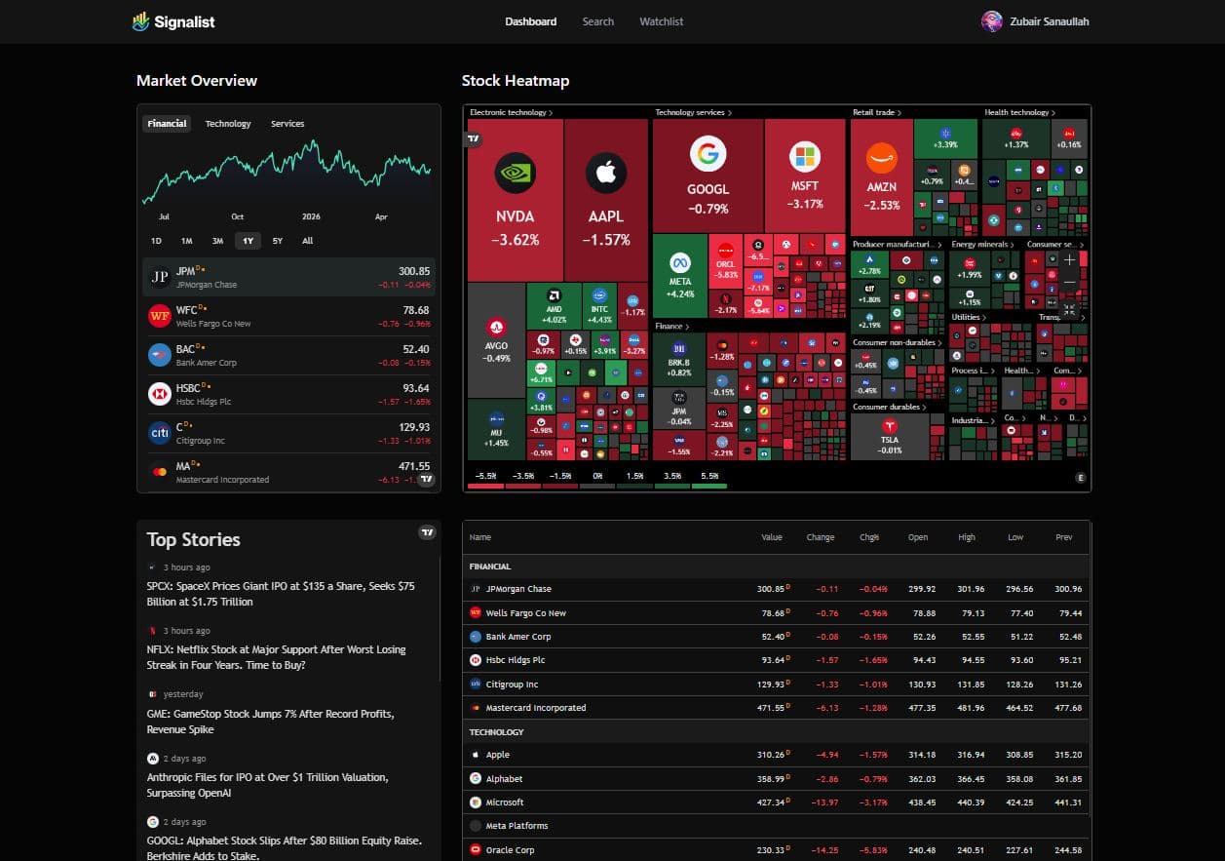Open Netflix Stock at Major Support story
The width and height of the screenshot is (1225, 861).
point(277,657)
